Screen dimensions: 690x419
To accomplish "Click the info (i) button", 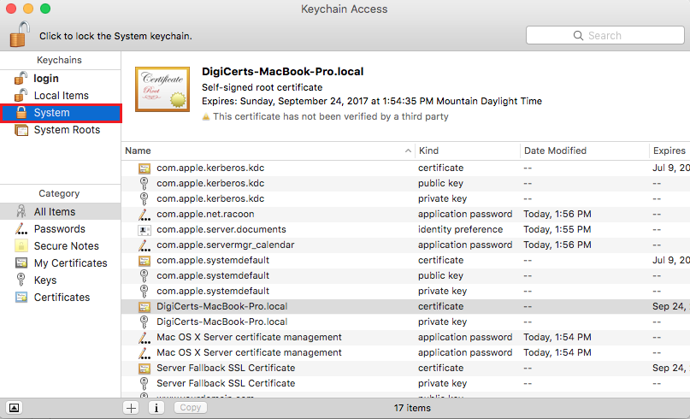I will (156, 408).
